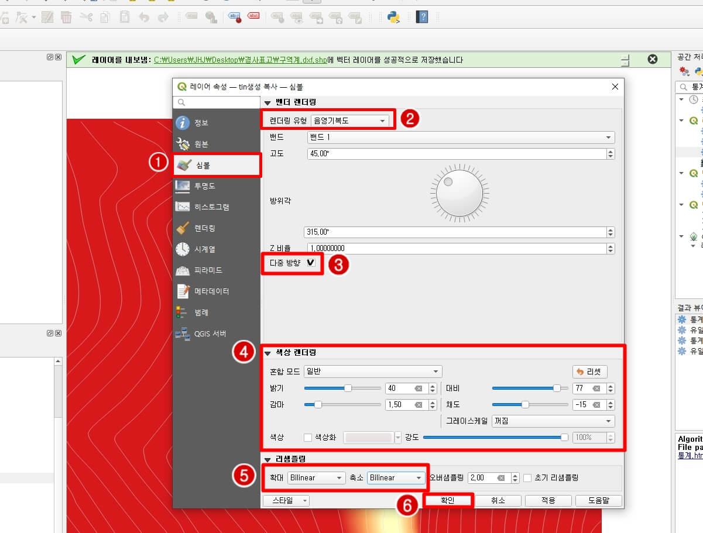
Task: Click the red gear icon in processing panel
Action: (x=684, y=71)
